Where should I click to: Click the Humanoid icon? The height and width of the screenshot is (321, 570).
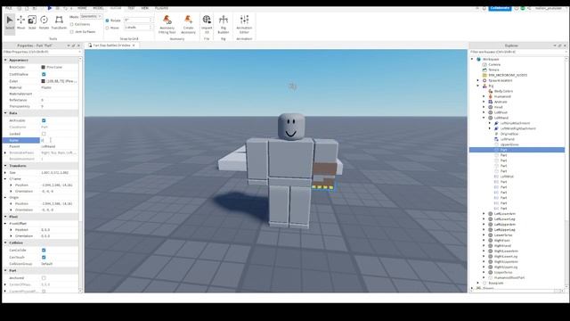[x=491, y=96]
